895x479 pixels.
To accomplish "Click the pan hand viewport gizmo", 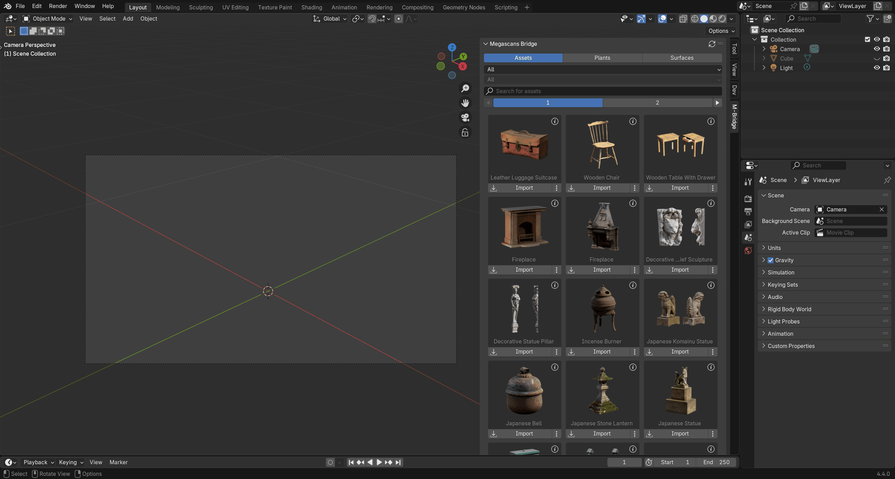I will (465, 103).
